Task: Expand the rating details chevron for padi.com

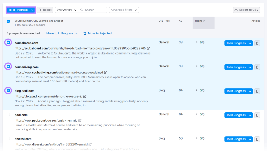Action: (x=197, y=114)
